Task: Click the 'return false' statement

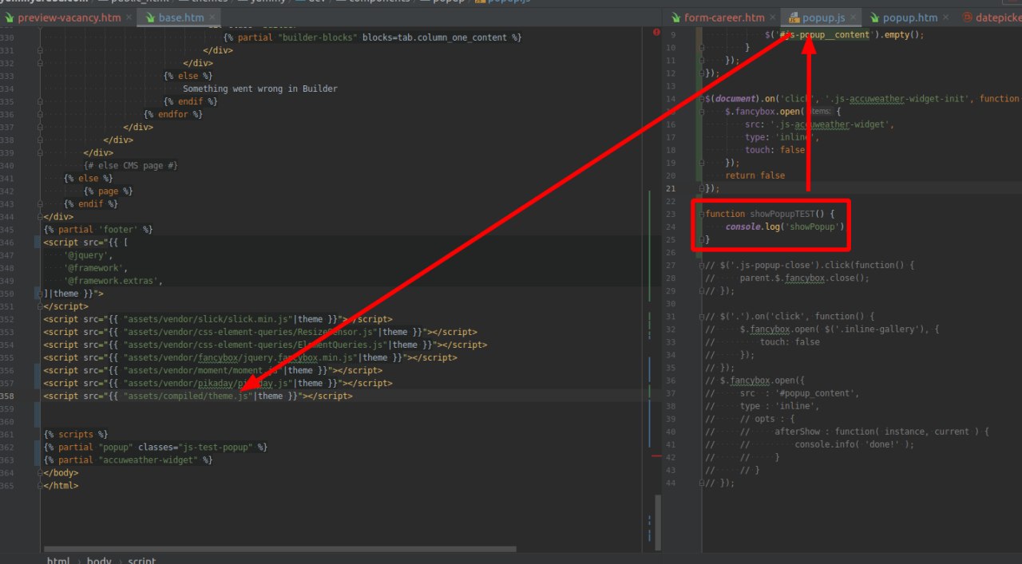Action: (755, 176)
